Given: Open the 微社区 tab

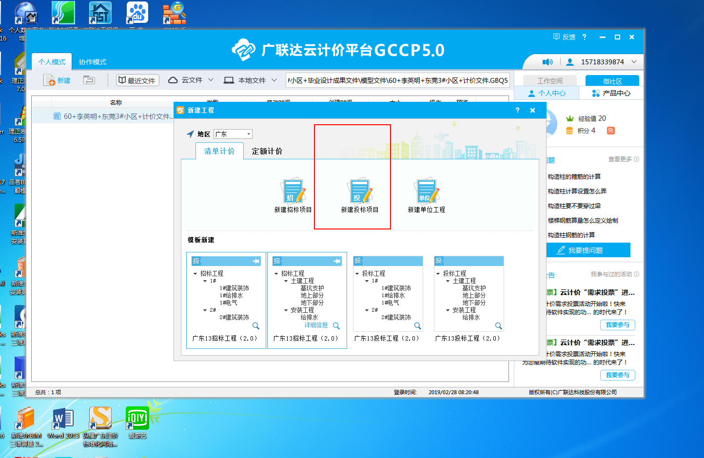Looking at the screenshot, I should coord(612,81).
